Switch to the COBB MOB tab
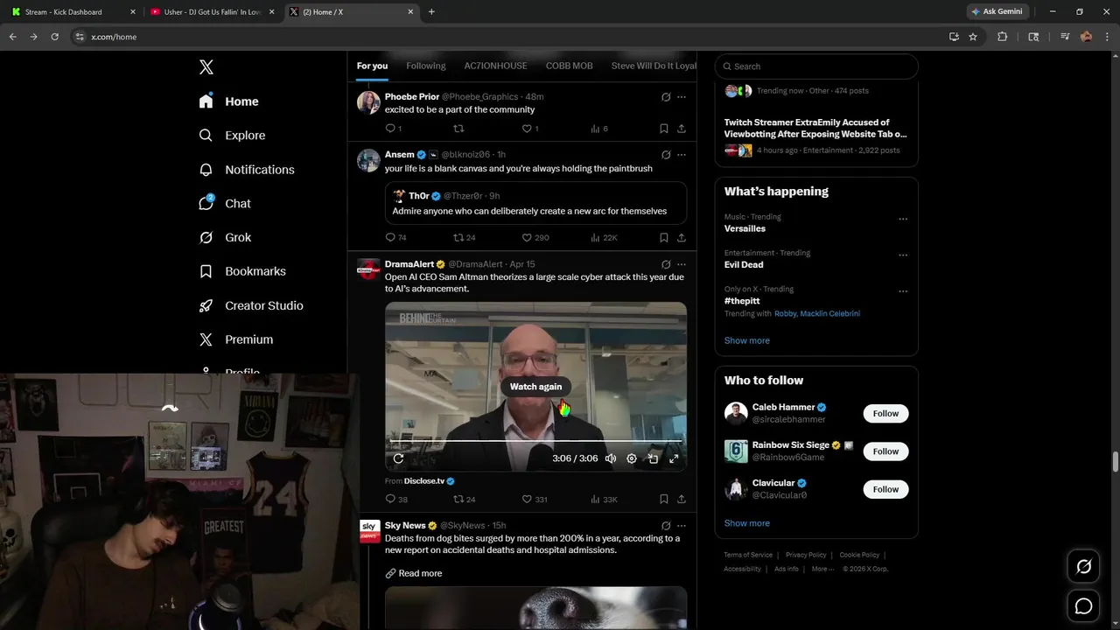Viewport: 1120px width, 630px height. point(569,66)
